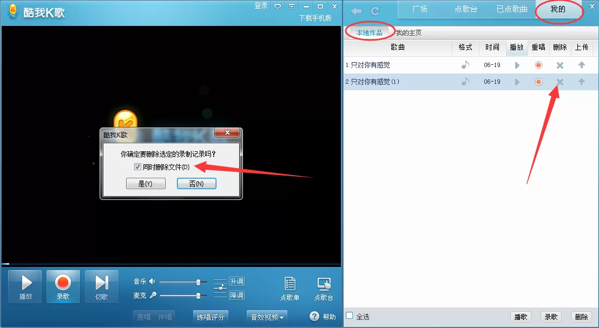Start recording with 录歌 button
Image resolution: width=599 pixels, height=328 pixels.
[63, 287]
